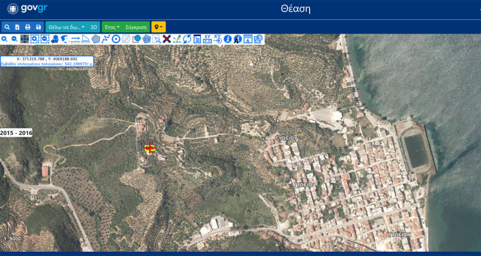Click the gov.gr logo link

(x=28, y=9)
